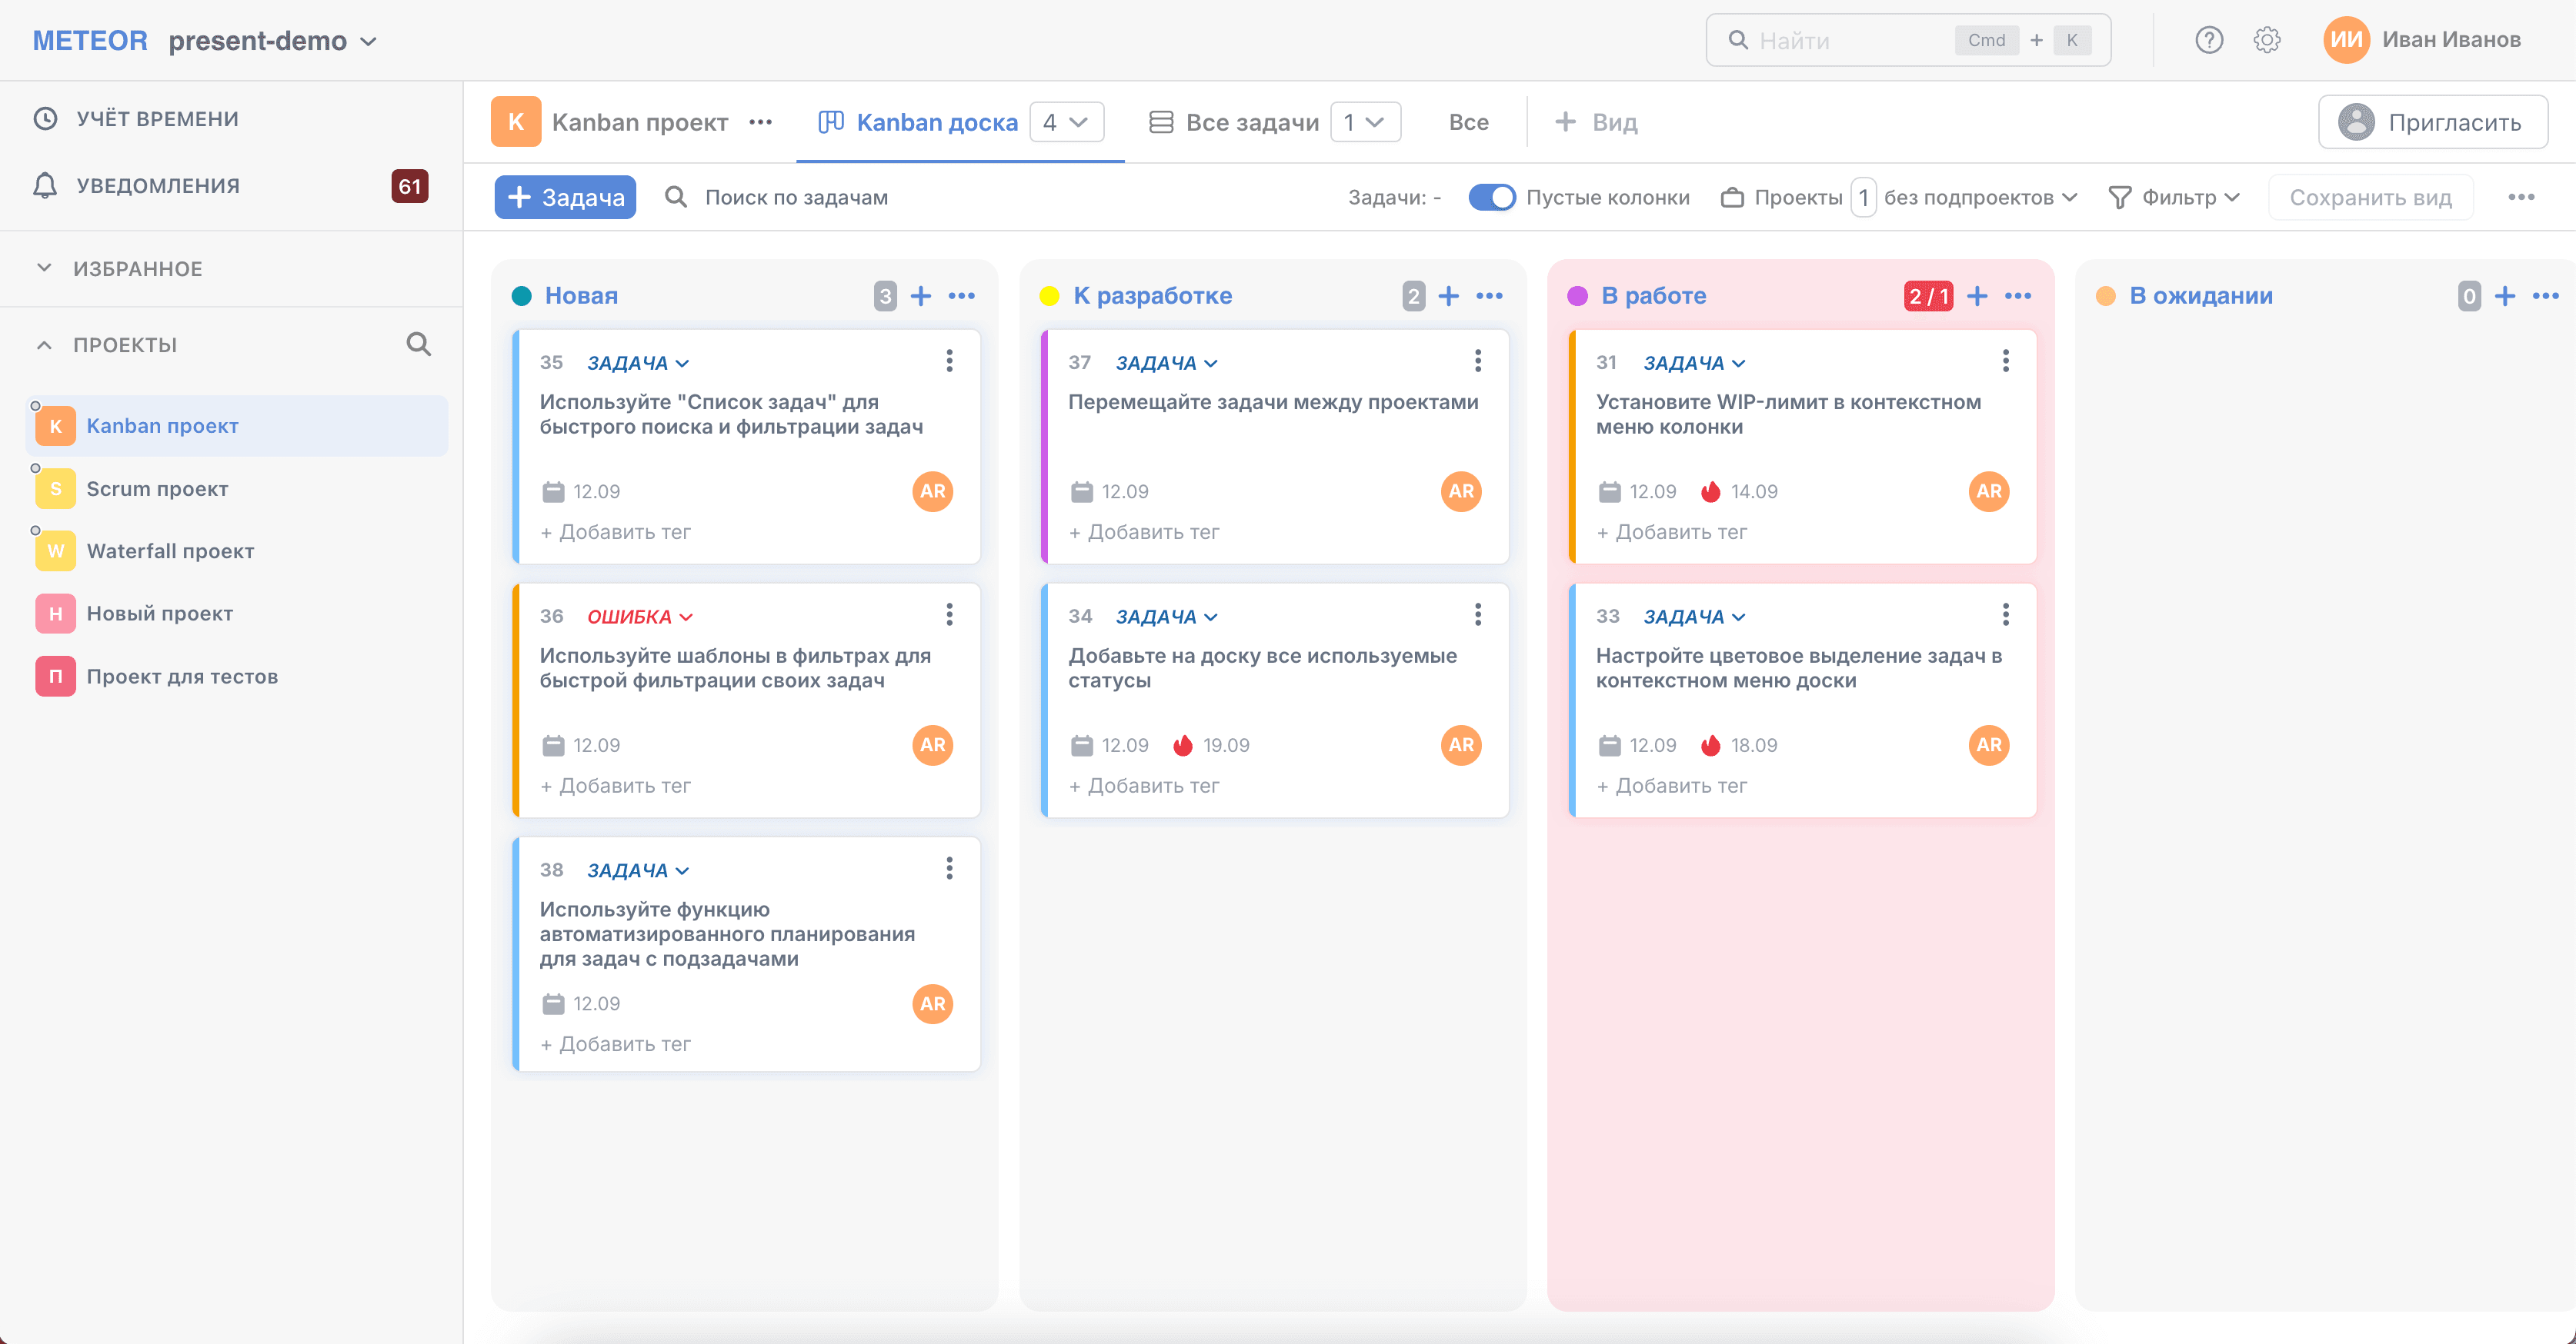Click the METEOR logo

tap(90, 41)
